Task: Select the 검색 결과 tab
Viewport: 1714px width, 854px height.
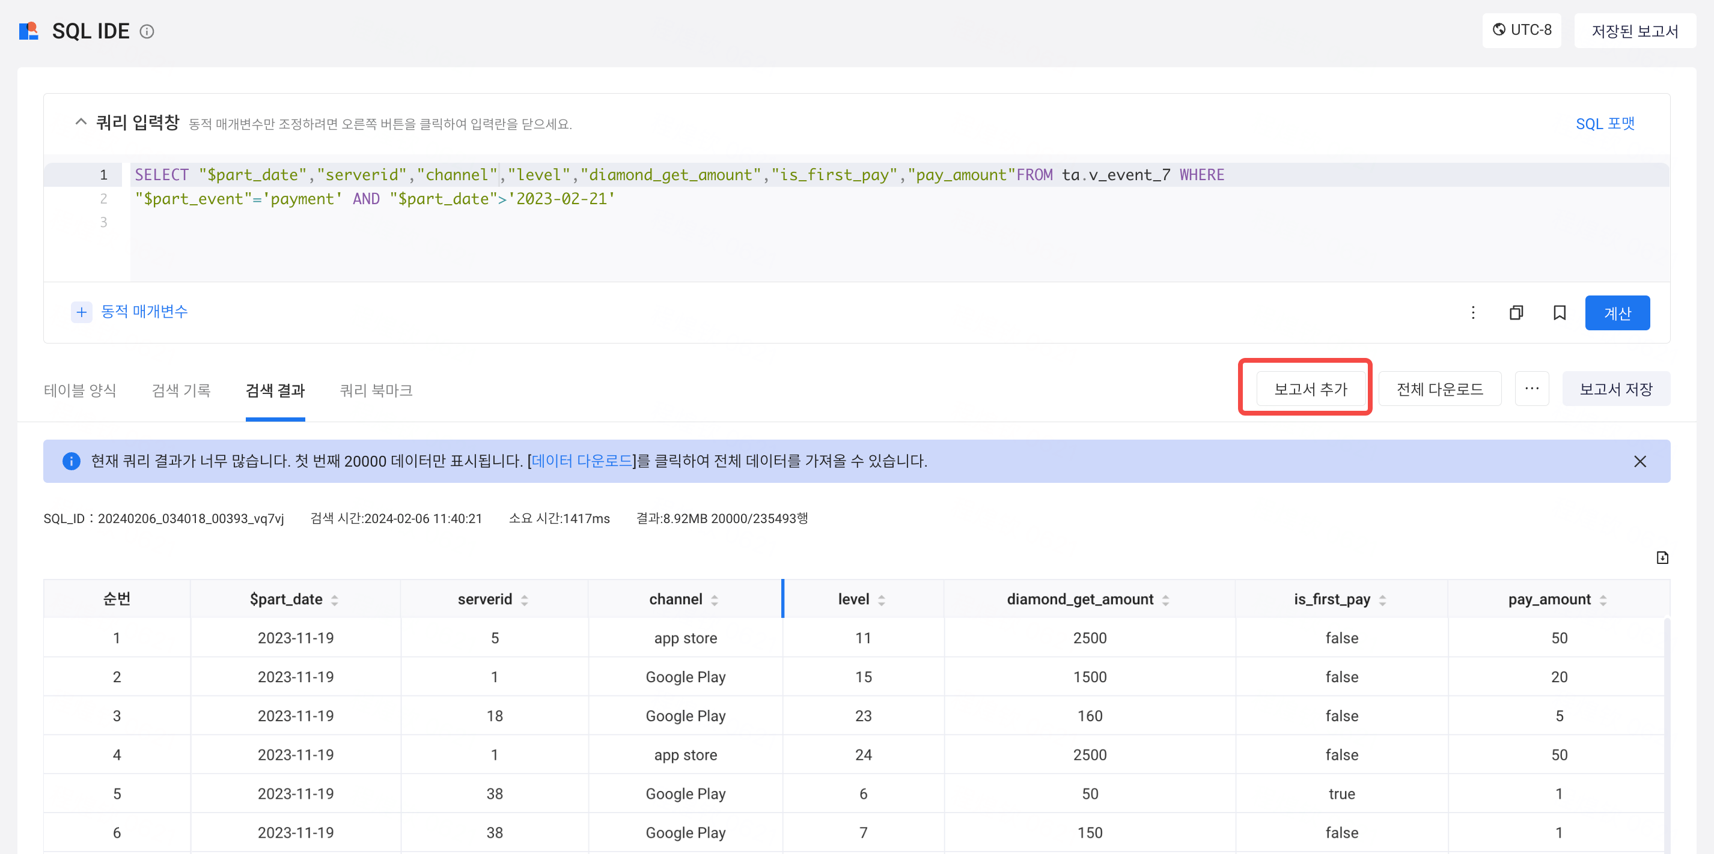Action: pos(275,390)
